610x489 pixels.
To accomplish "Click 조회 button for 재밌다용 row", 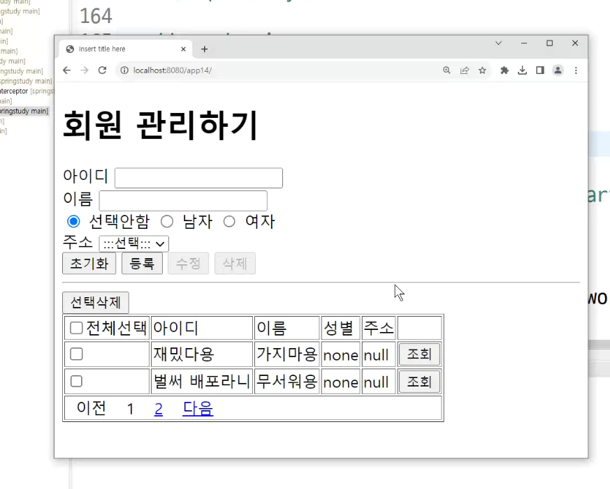I will pyautogui.click(x=419, y=354).
